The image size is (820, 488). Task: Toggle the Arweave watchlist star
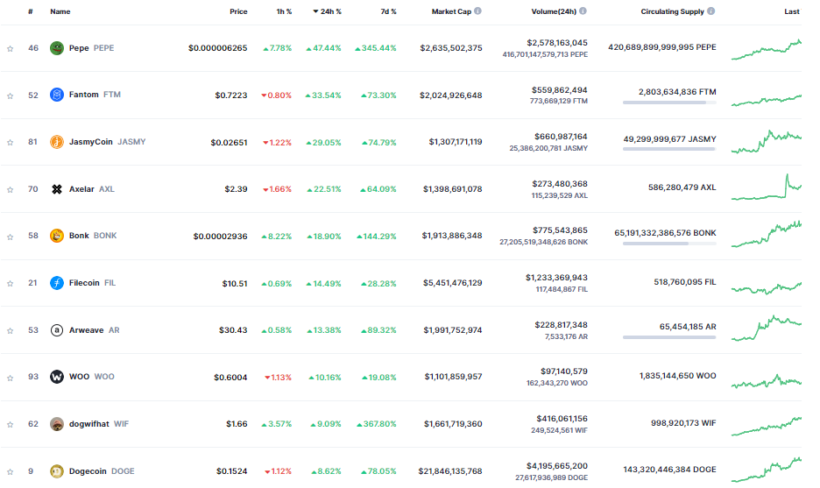[x=10, y=330]
